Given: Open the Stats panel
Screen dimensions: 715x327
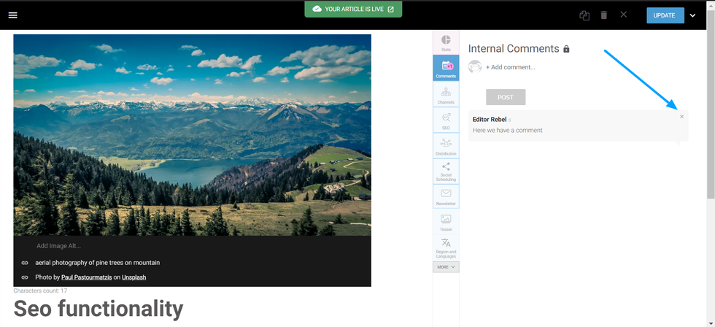Looking at the screenshot, I should click(446, 42).
